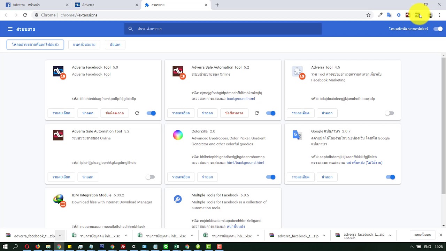This screenshot has width=446, height=251.
Task: Click the ENG language indicator in the taskbar
Action: click(x=427, y=246)
